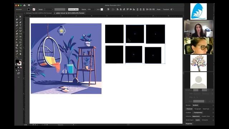Viewport: 229px width, 129px height.
Task: Click Vertical Align Bottom icon
Action: [134, 9]
